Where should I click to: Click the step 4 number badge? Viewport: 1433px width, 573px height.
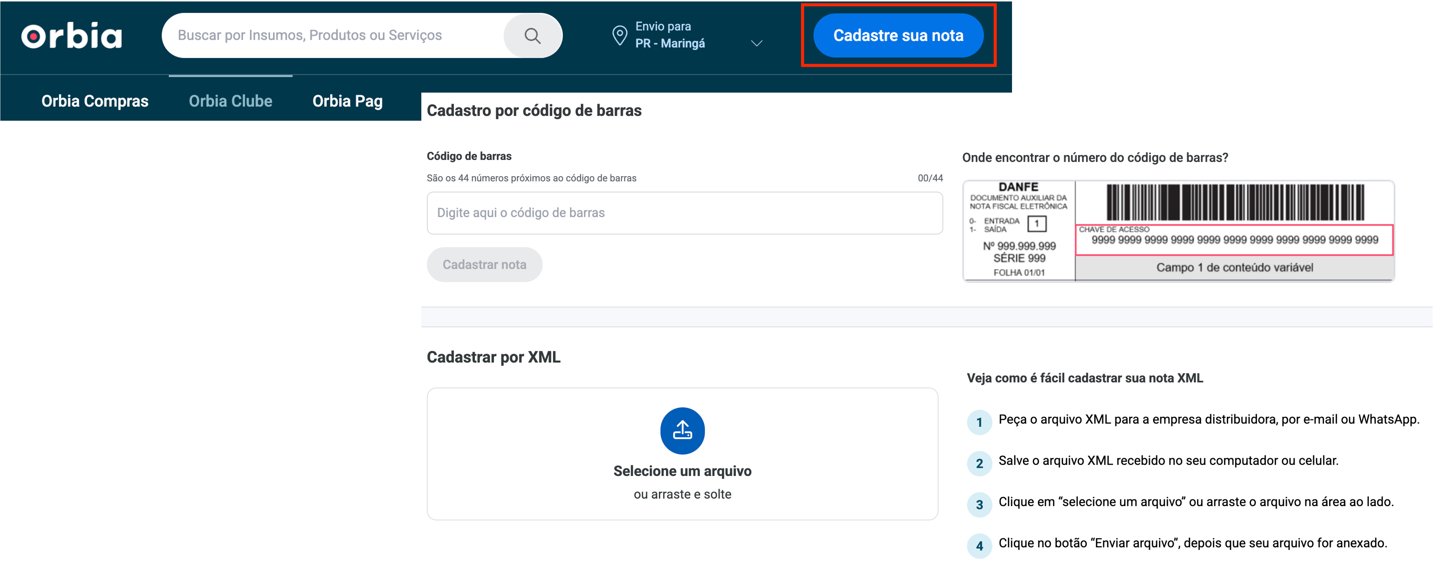point(979,546)
